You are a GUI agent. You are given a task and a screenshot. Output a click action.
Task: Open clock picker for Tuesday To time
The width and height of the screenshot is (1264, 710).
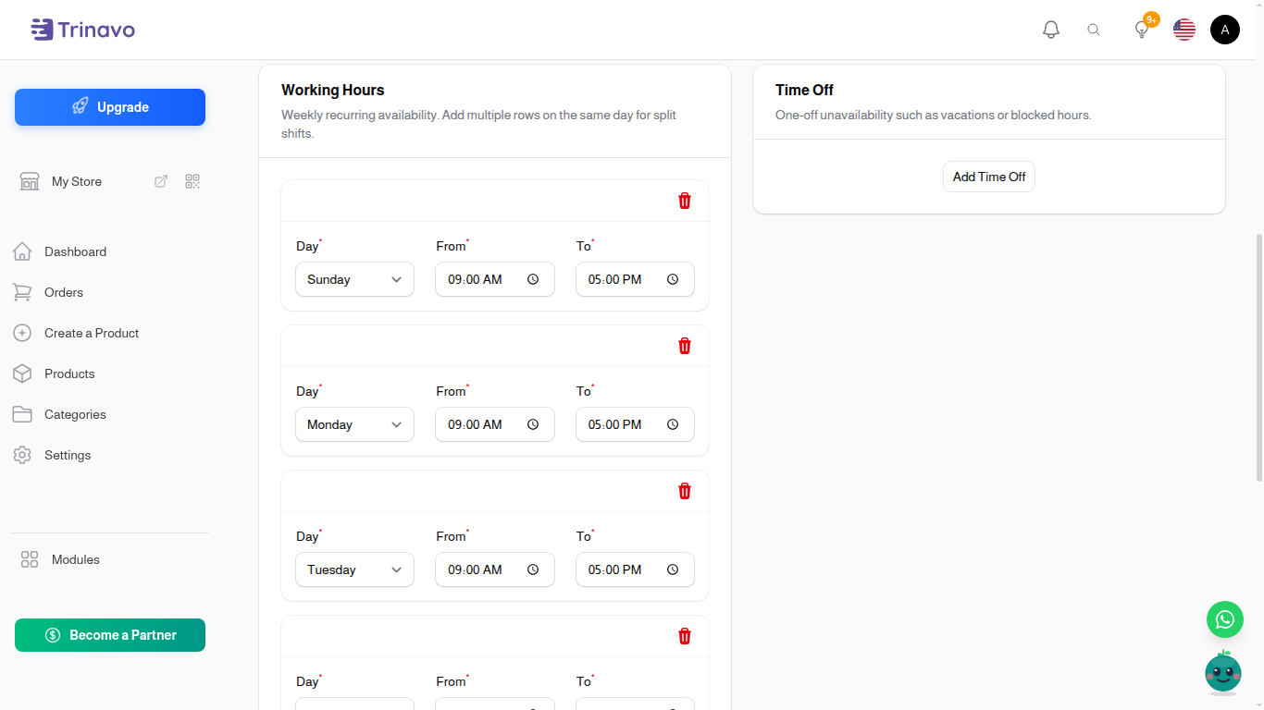coord(673,569)
